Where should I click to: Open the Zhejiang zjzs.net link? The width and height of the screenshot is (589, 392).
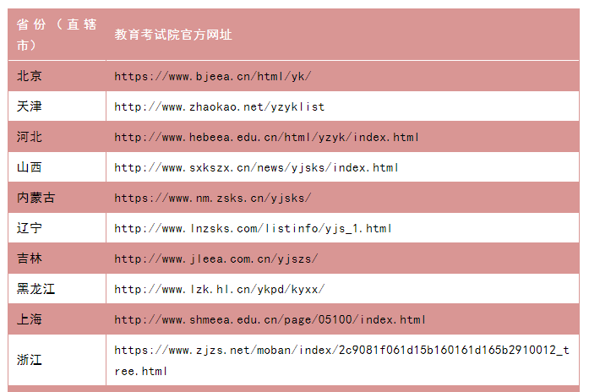tap(341, 360)
